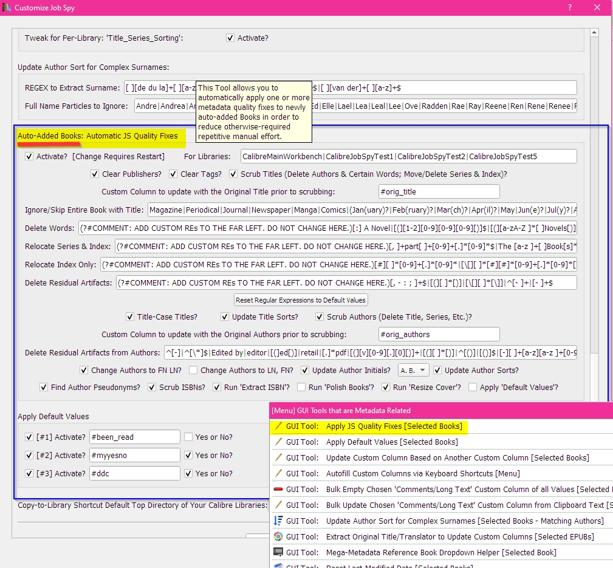Image resolution: width=613 pixels, height=568 pixels.
Task: Disable Title-Case Titles checkbox
Action: tap(130, 317)
